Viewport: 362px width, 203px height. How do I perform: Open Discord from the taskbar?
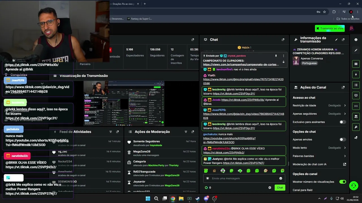tap(206, 198)
